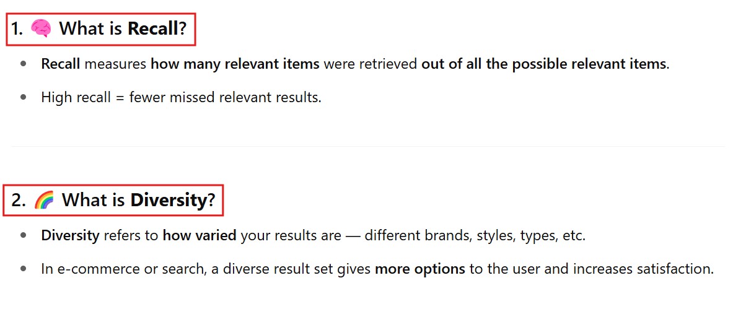The image size is (733, 309).
Task: Click the bullet dot before "Diversity refers"
Action: (24, 236)
